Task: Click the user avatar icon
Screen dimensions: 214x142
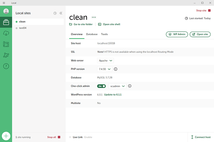Action: tap(6, 11)
